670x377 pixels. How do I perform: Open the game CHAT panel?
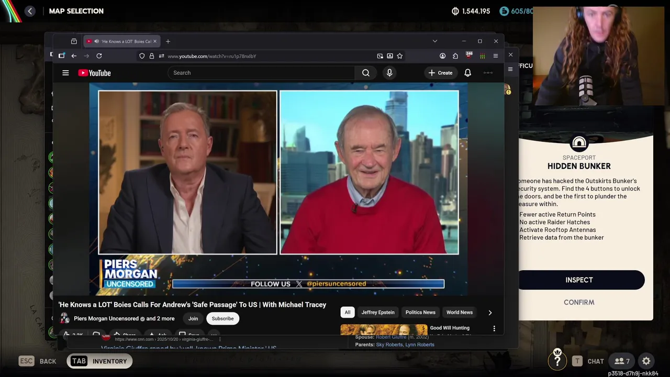point(589,361)
